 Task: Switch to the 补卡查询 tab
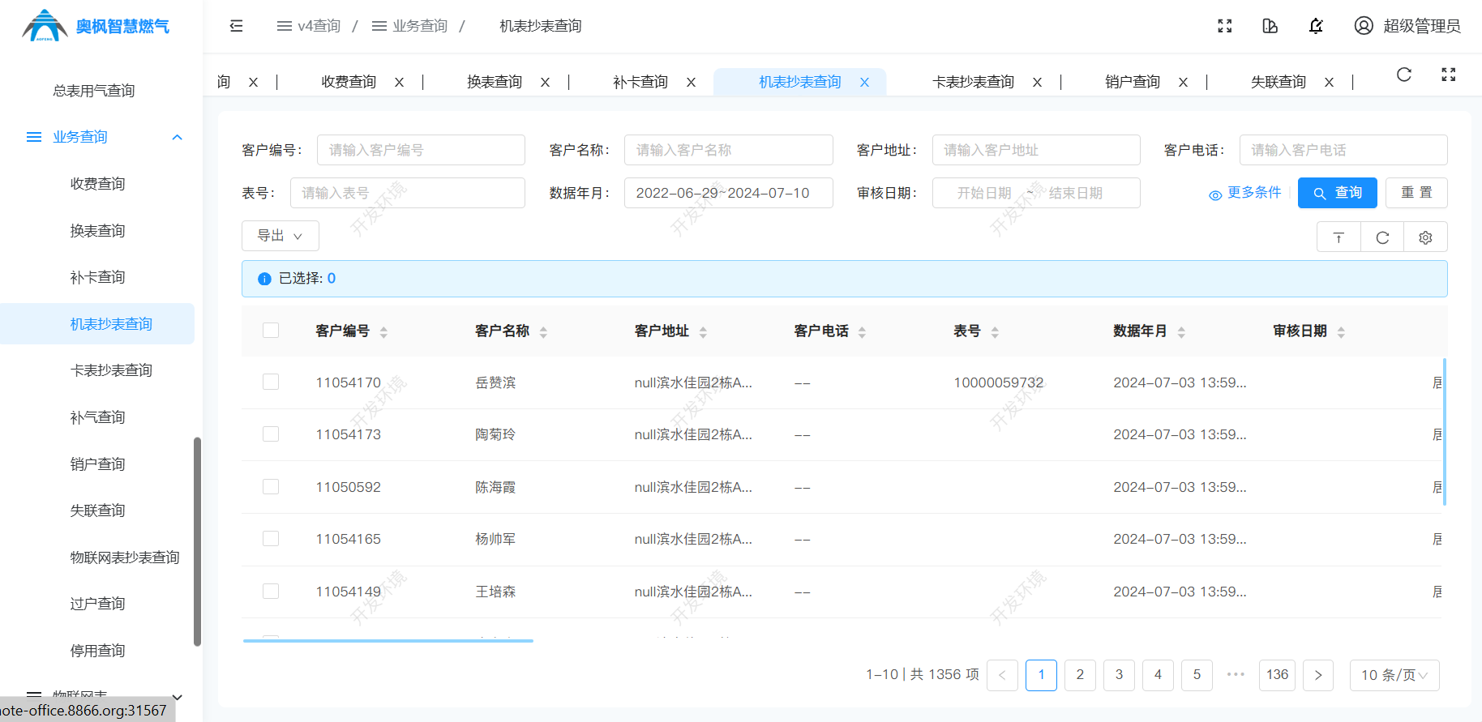[640, 82]
